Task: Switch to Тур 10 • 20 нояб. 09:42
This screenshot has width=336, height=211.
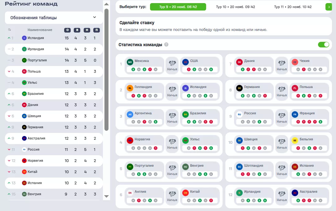Action: coord(235,7)
